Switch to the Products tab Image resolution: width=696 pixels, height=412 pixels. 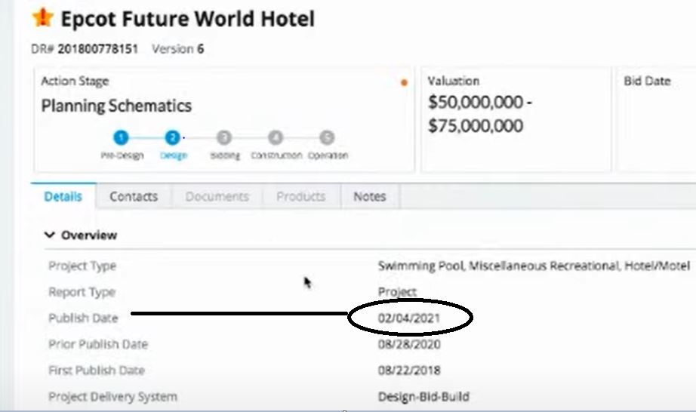pos(300,196)
